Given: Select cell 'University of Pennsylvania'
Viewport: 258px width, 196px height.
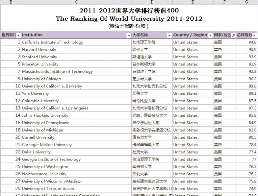Looking at the screenshot, I should (x=76, y=123).
